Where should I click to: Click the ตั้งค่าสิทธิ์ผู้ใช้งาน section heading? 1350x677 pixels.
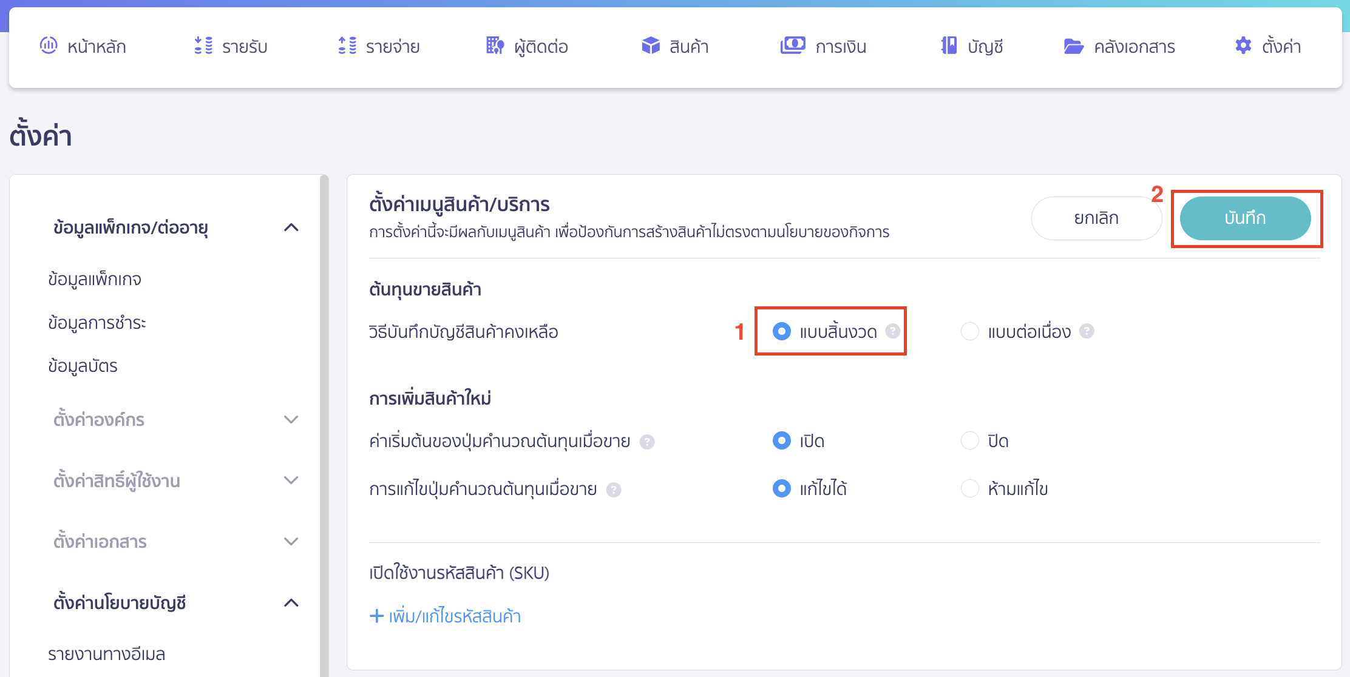[117, 481]
